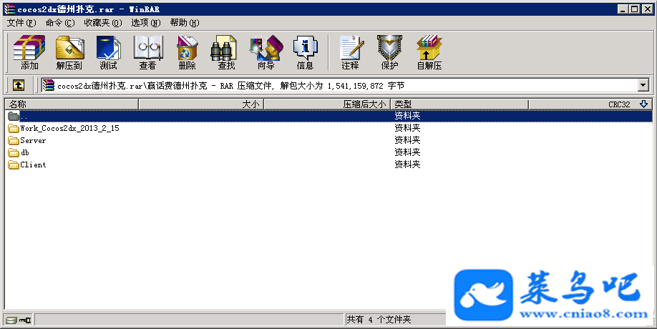Click status text 共有 4 个文件夹

click(379, 320)
